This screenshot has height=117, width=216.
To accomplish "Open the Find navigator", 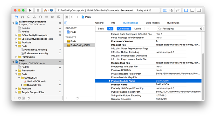I will click(x=28, y=17).
